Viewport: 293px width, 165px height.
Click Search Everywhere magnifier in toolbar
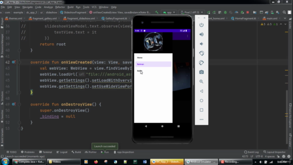point(284,12)
